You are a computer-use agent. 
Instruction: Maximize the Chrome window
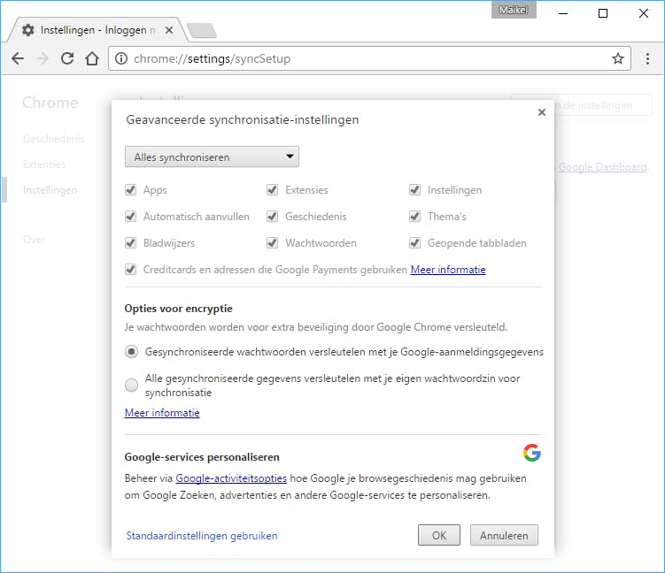tap(603, 13)
